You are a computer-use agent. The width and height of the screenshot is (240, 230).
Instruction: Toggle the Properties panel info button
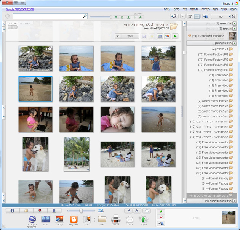[x=13, y=211]
